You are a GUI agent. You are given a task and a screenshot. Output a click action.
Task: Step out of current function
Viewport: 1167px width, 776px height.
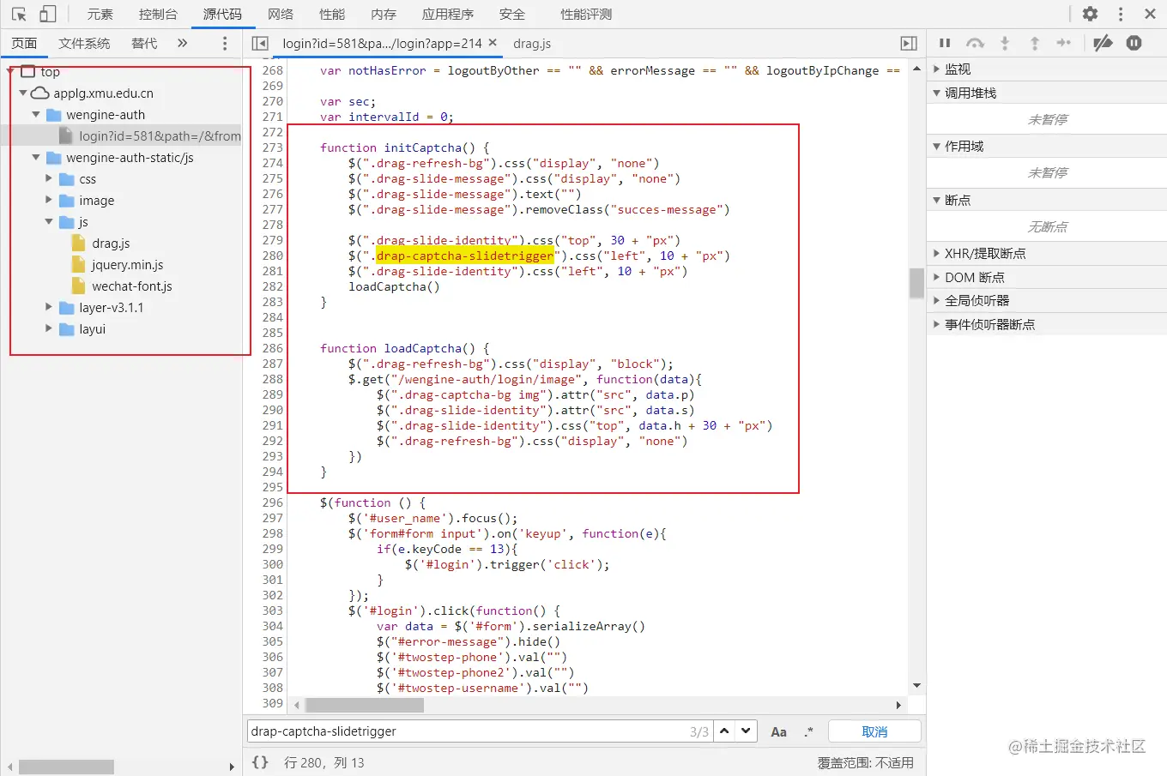pos(1035,43)
